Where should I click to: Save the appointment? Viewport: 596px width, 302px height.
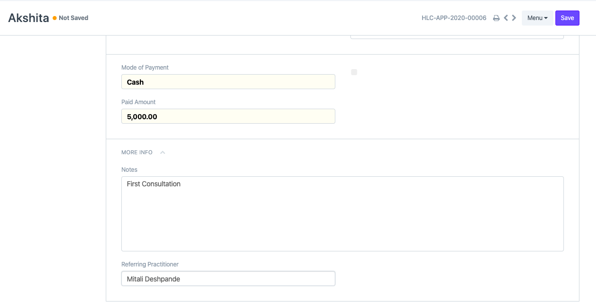(567, 18)
